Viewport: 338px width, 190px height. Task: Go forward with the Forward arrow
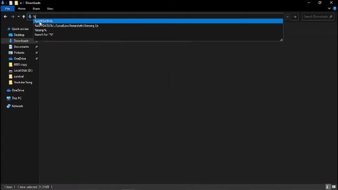(x=13, y=16)
